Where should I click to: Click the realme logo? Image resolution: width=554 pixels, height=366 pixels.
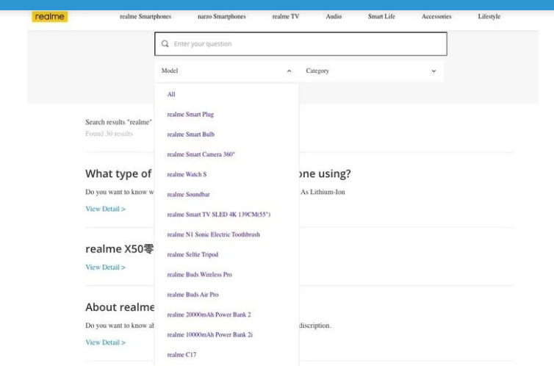tap(50, 17)
